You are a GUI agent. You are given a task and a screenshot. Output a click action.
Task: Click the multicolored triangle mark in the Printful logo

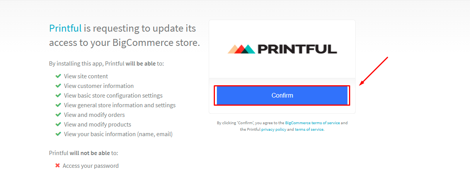click(x=242, y=49)
